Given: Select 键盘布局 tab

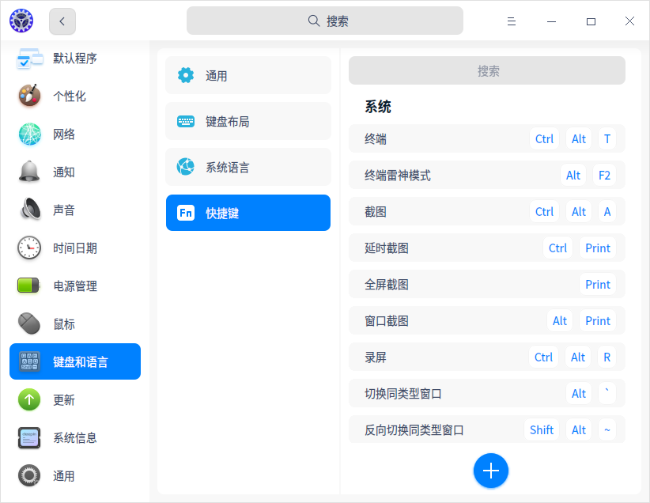Looking at the screenshot, I should pyautogui.click(x=248, y=121).
